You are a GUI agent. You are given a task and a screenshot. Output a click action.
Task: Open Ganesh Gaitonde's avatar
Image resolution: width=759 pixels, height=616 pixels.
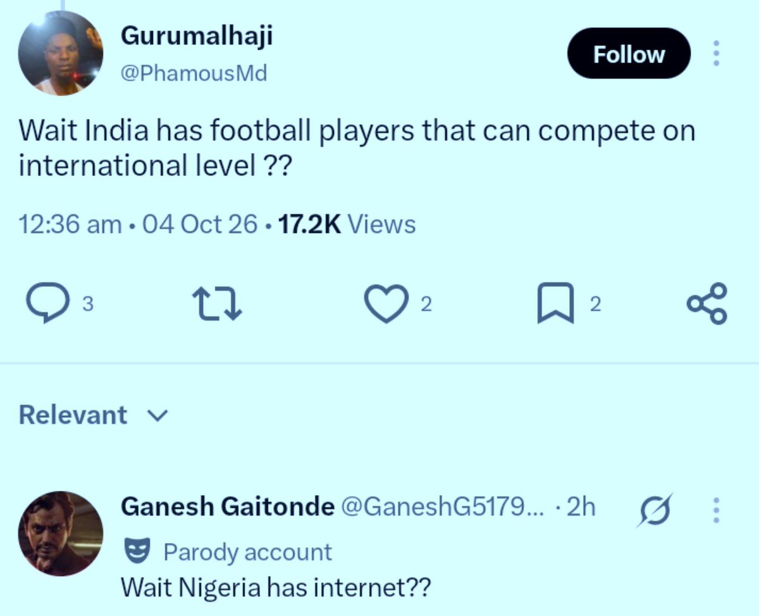[61, 534]
